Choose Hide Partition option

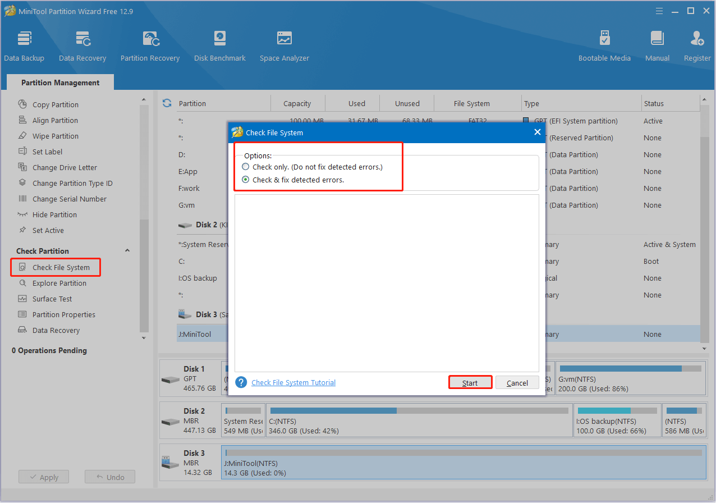coord(54,214)
